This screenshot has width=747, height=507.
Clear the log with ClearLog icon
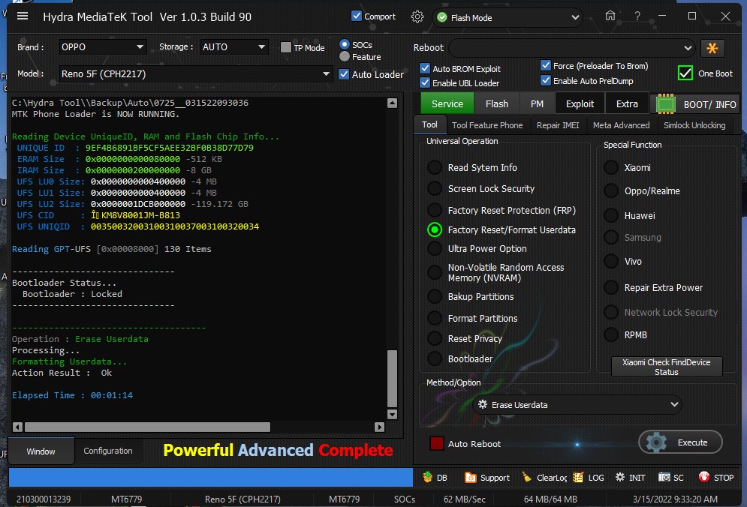point(526,477)
